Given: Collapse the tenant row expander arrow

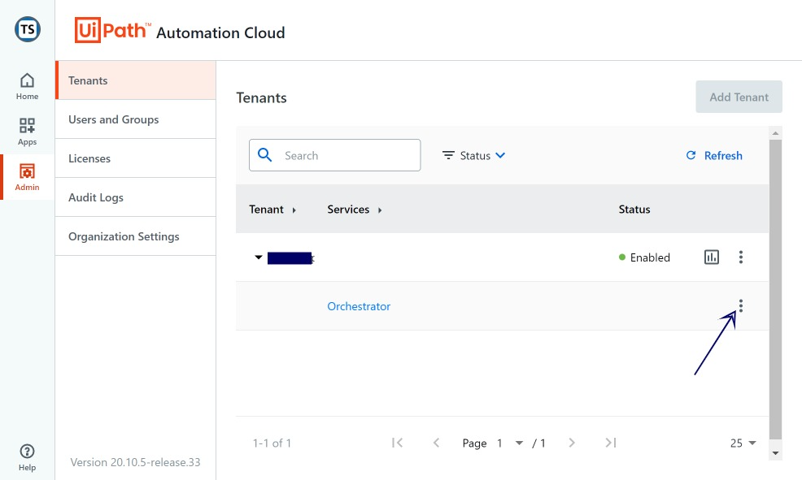Looking at the screenshot, I should [x=259, y=257].
